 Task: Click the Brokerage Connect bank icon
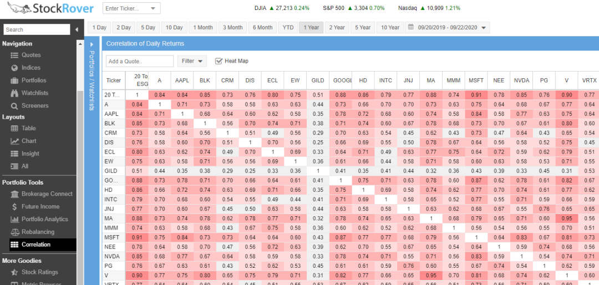[x=15, y=194]
